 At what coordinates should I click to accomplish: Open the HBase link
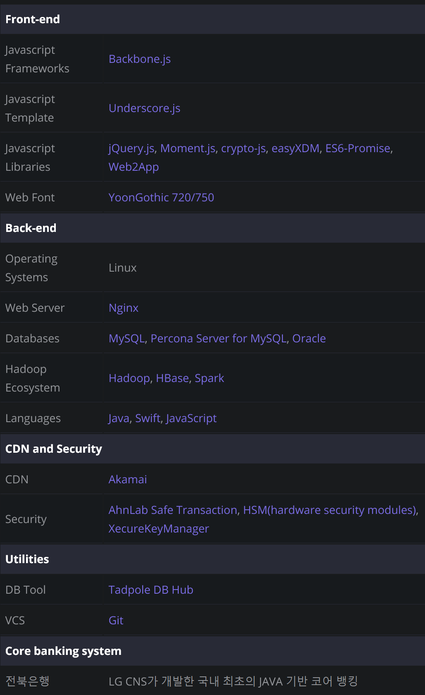tap(172, 378)
